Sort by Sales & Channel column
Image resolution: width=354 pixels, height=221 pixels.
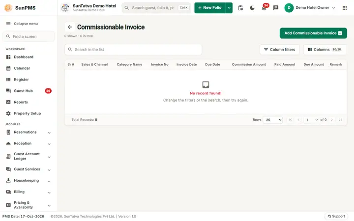[94, 64]
